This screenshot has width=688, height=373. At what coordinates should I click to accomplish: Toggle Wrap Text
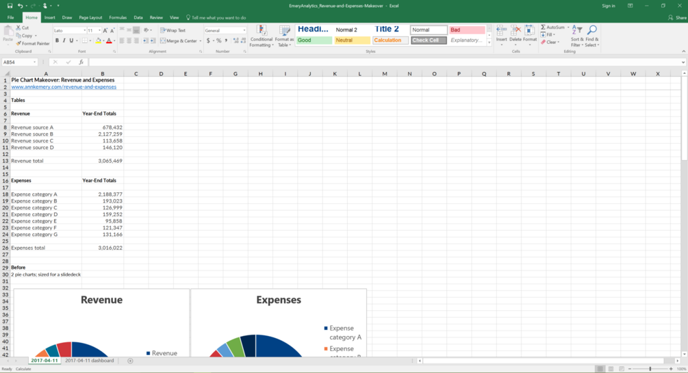(173, 30)
